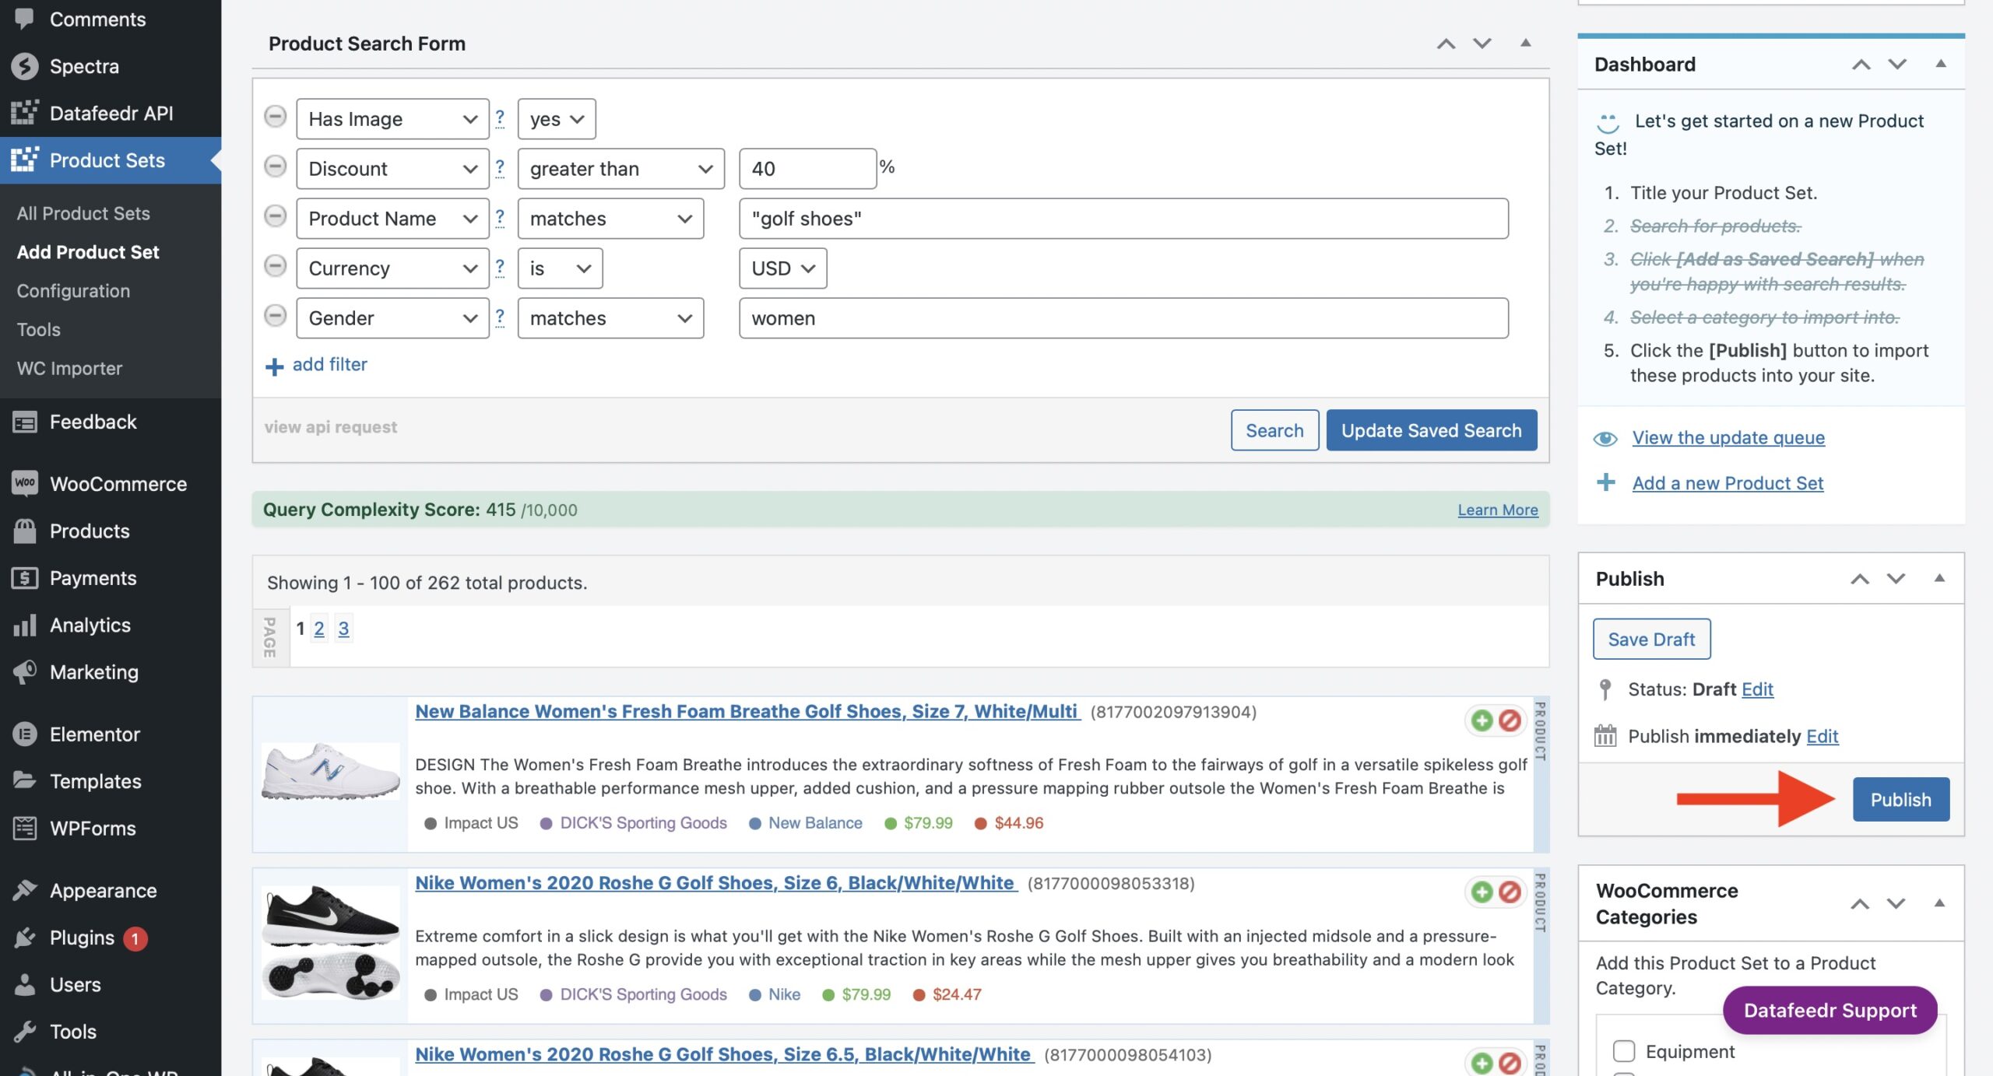Viewport: 1993px width, 1076px height.
Task: Change the greater than operator dropdown
Action: 621,169
